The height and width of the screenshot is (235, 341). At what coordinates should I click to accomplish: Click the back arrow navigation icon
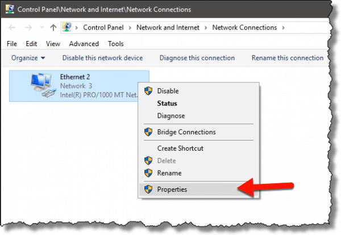[12, 28]
